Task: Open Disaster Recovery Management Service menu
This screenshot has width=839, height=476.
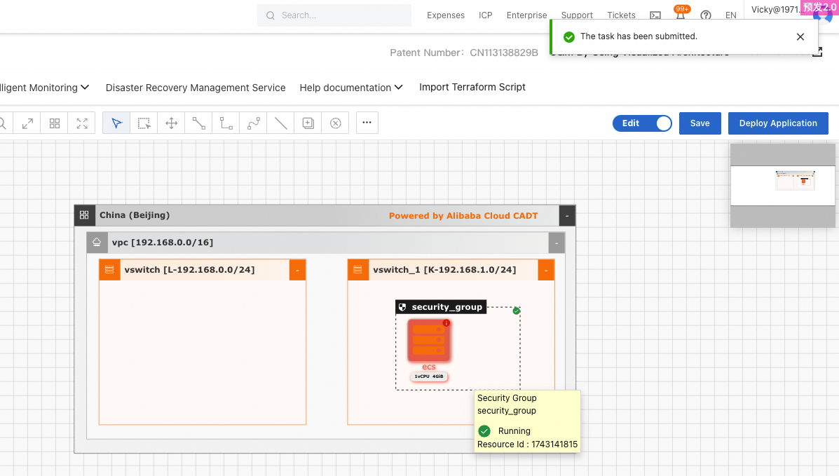Action: [x=196, y=88]
